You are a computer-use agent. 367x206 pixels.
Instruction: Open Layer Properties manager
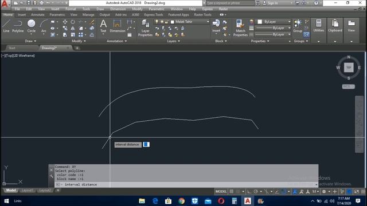click(x=145, y=28)
